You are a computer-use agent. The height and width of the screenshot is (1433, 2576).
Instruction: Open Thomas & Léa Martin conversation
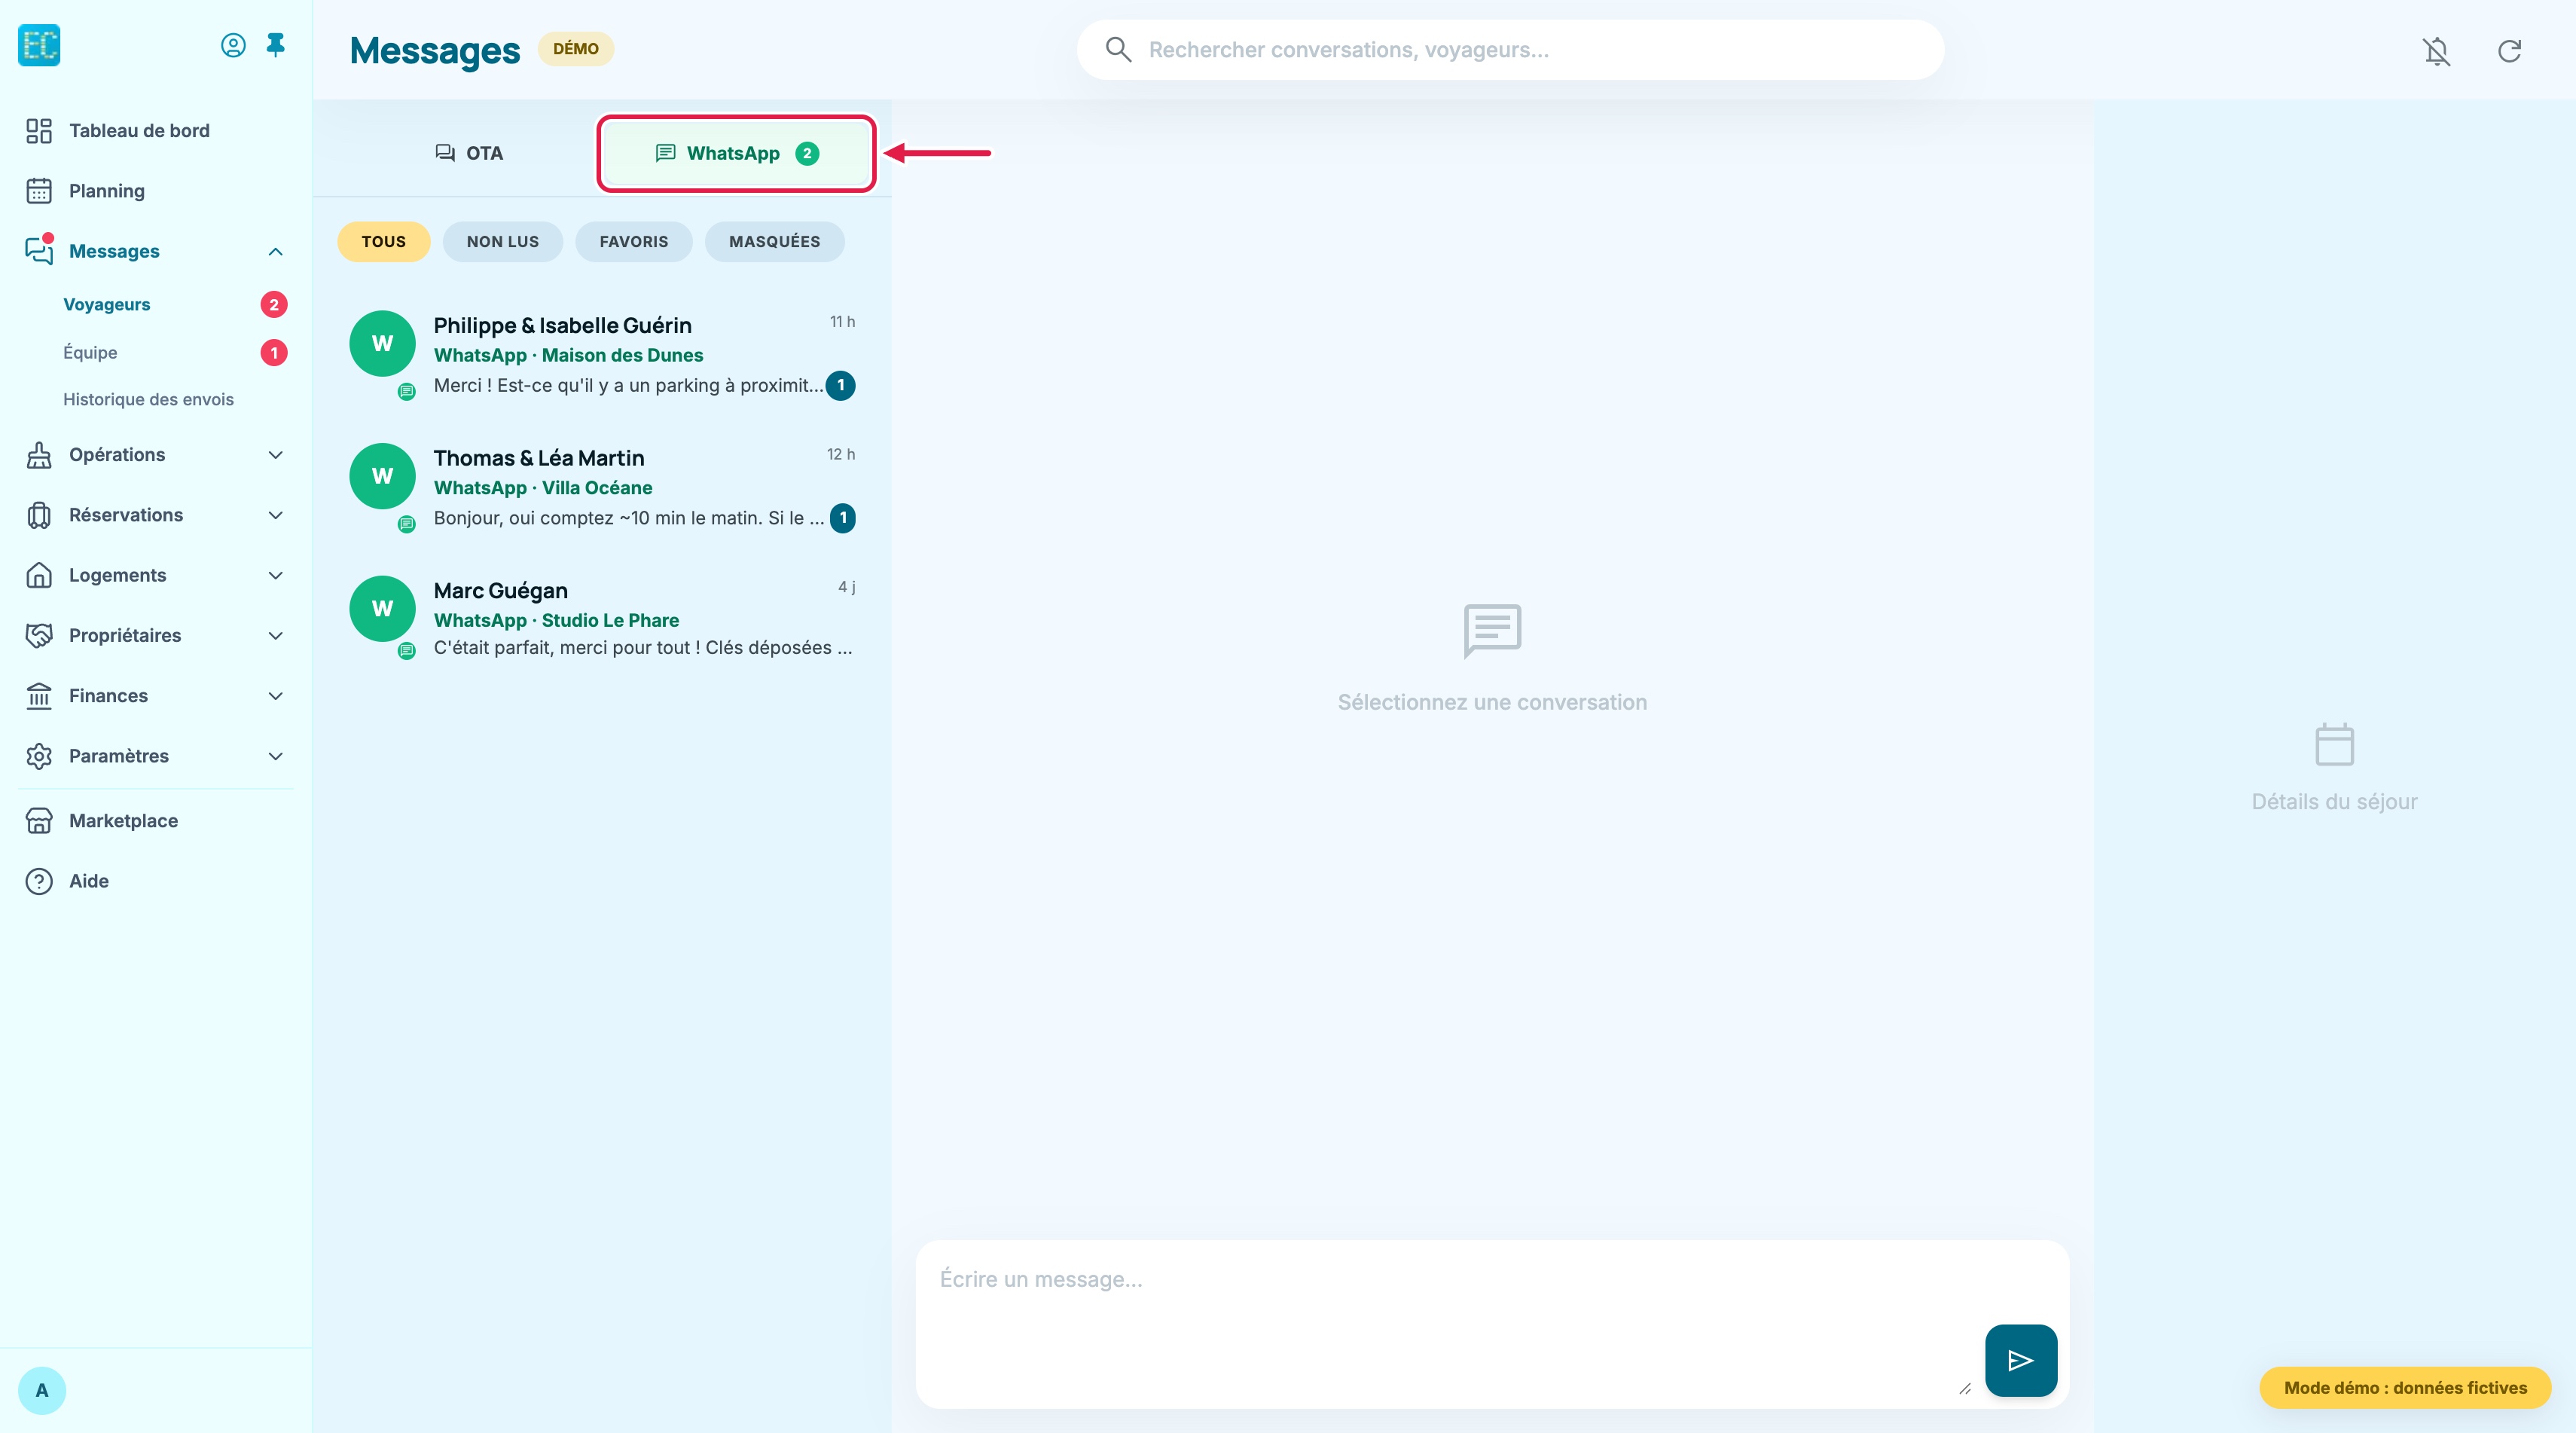[602, 487]
